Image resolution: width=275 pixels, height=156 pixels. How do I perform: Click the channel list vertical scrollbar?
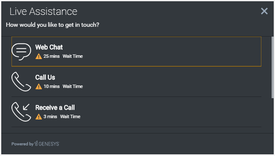click(272, 68)
